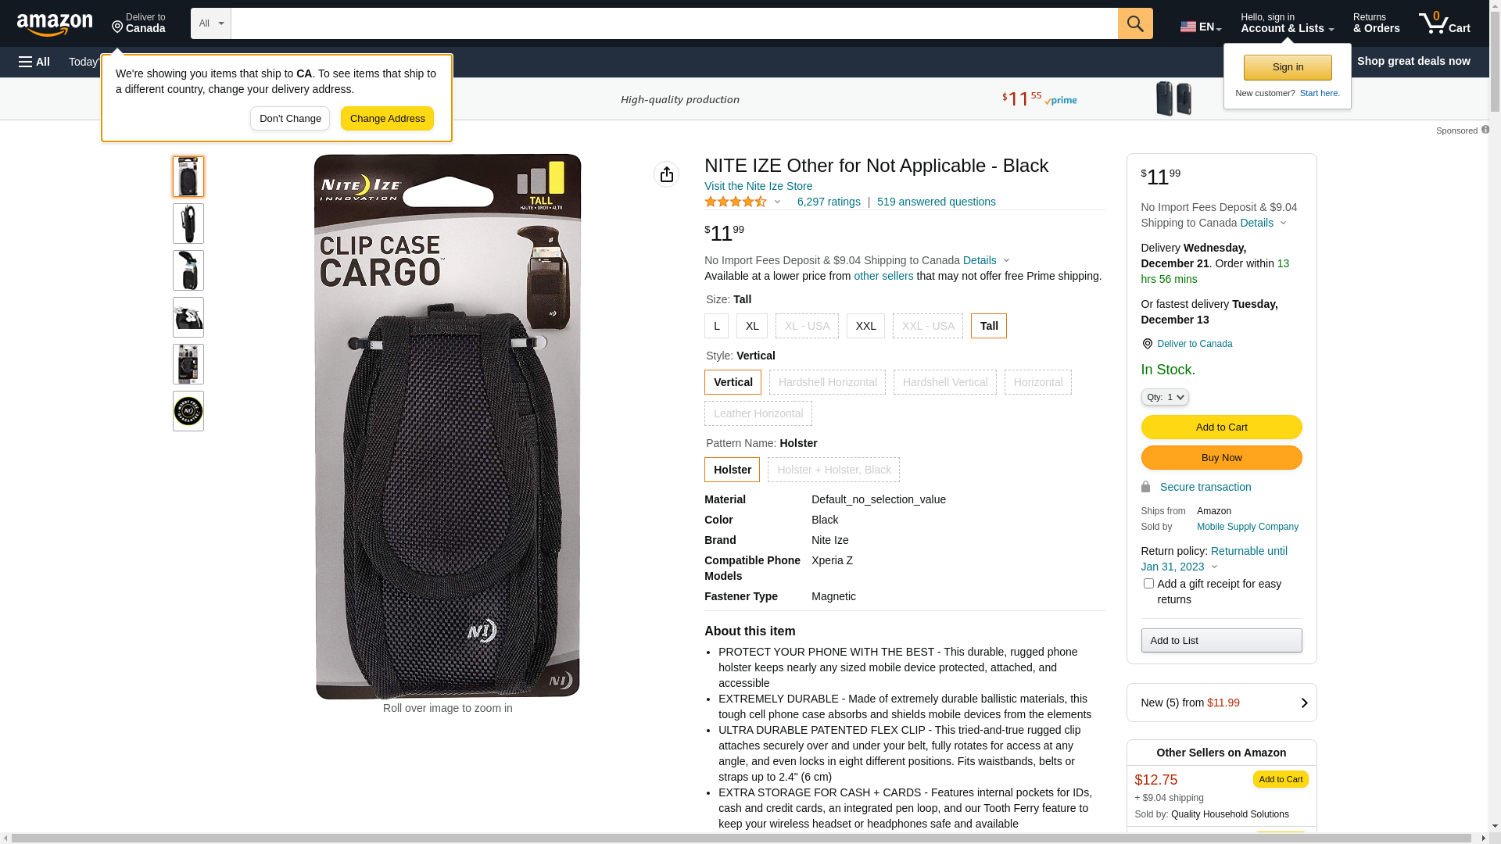Select the XXL size option
Image resolution: width=1501 pixels, height=844 pixels.
click(865, 326)
